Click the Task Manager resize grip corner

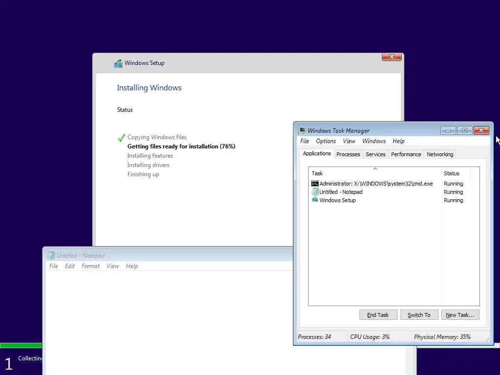tap(488, 339)
